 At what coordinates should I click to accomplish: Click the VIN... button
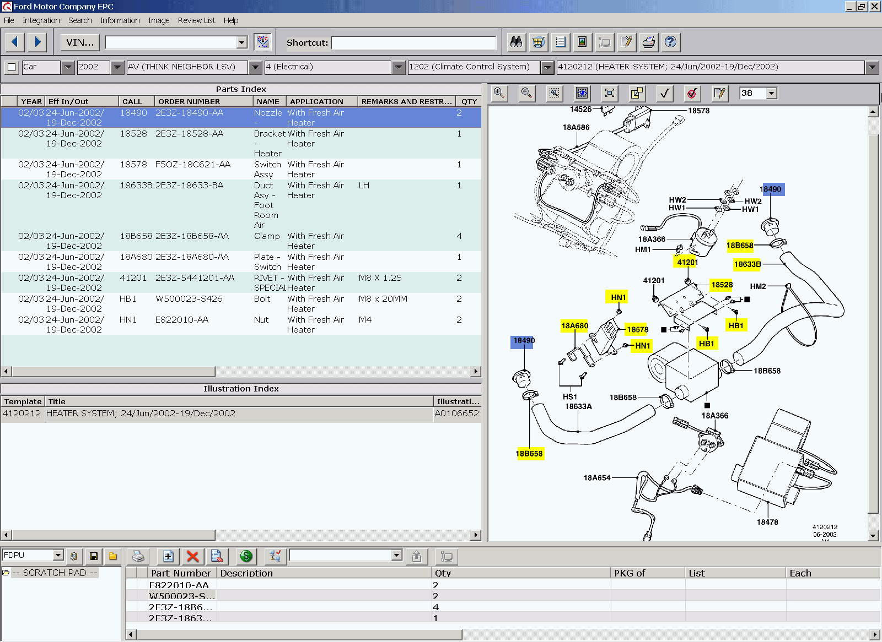(80, 42)
